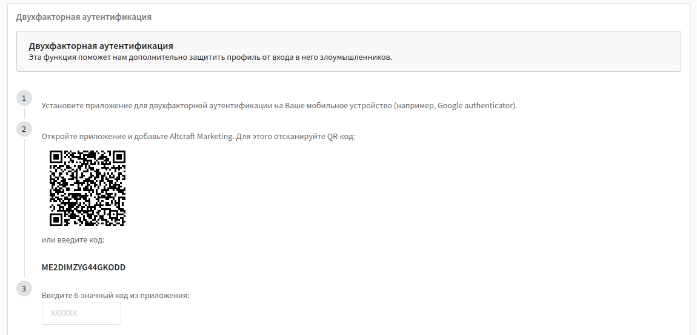Click the QR code image
Viewport: 697px width, 335px height.
click(87, 189)
